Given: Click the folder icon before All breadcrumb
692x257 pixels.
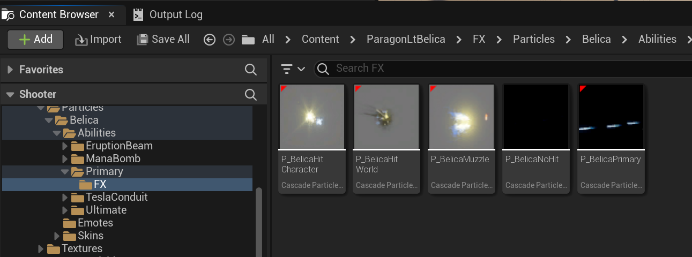Looking at the screenshot, I should coord(248,40).
